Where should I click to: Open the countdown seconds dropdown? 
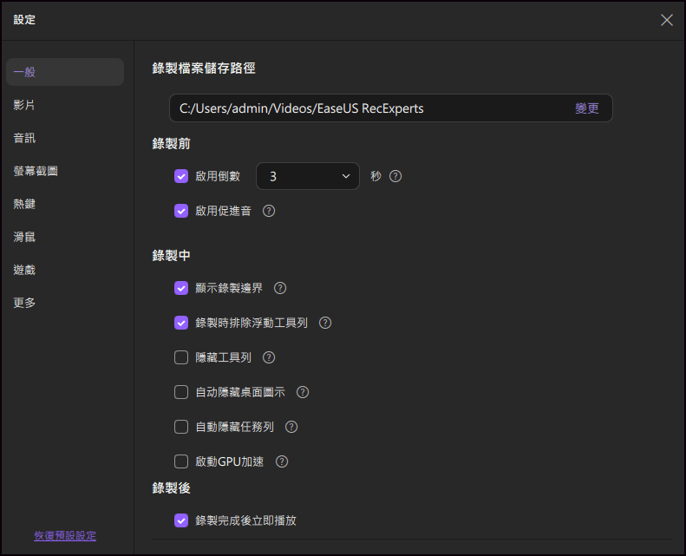pos(308,176)
